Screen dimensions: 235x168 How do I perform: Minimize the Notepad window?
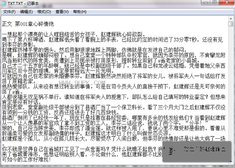click(x=206, y=3)
